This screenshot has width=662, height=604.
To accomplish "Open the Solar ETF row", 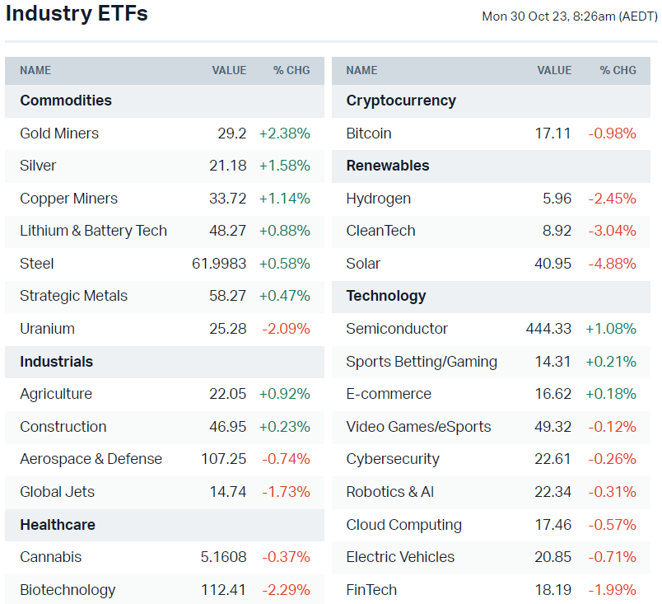I will pyautogui.click(x=363, y=264).
